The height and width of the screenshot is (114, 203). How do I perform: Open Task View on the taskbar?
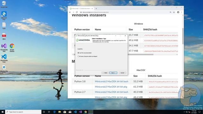(49, 112)
